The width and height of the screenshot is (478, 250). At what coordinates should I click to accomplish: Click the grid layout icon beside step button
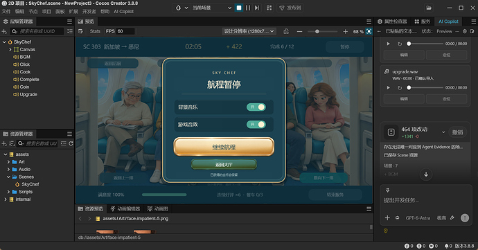[269, 8]
